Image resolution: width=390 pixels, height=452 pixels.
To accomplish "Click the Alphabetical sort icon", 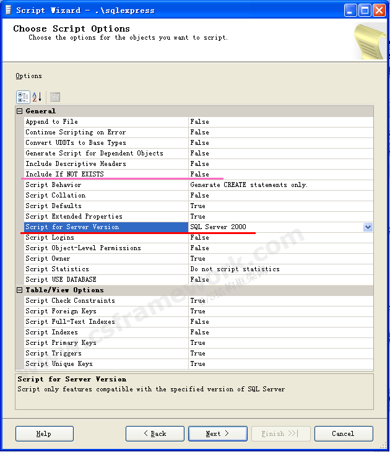I will [x=37, y=97].
